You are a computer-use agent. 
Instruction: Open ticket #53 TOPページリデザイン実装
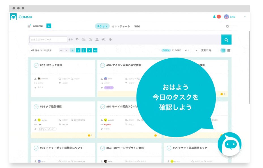125,148
